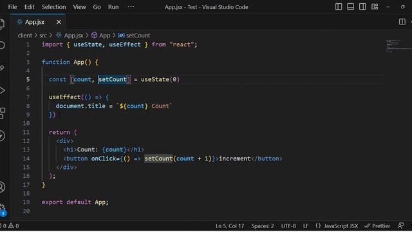Click document.title on line 8
The image size is (412, 232).
80,106
